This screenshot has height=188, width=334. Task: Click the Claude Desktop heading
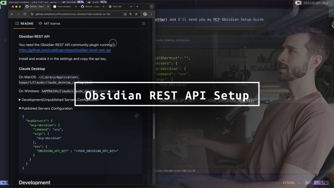pyautogui.click(x=32, y=69)
